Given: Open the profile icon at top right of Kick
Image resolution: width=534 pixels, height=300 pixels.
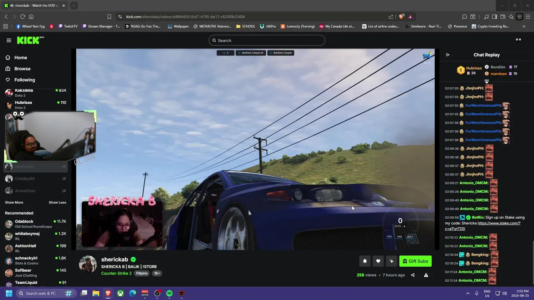Looking at the screenshot, I should pyautogui.click(x=518, y=40).
